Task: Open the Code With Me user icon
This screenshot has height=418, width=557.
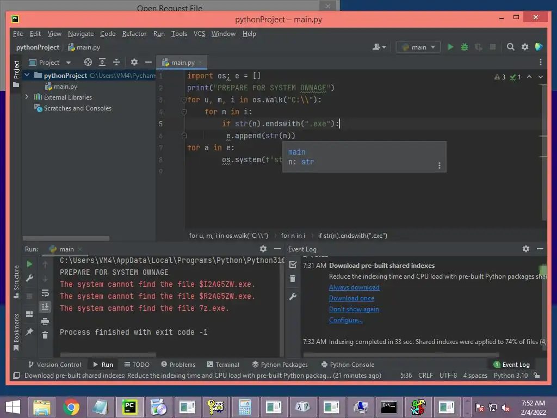Action: point(379,47)
